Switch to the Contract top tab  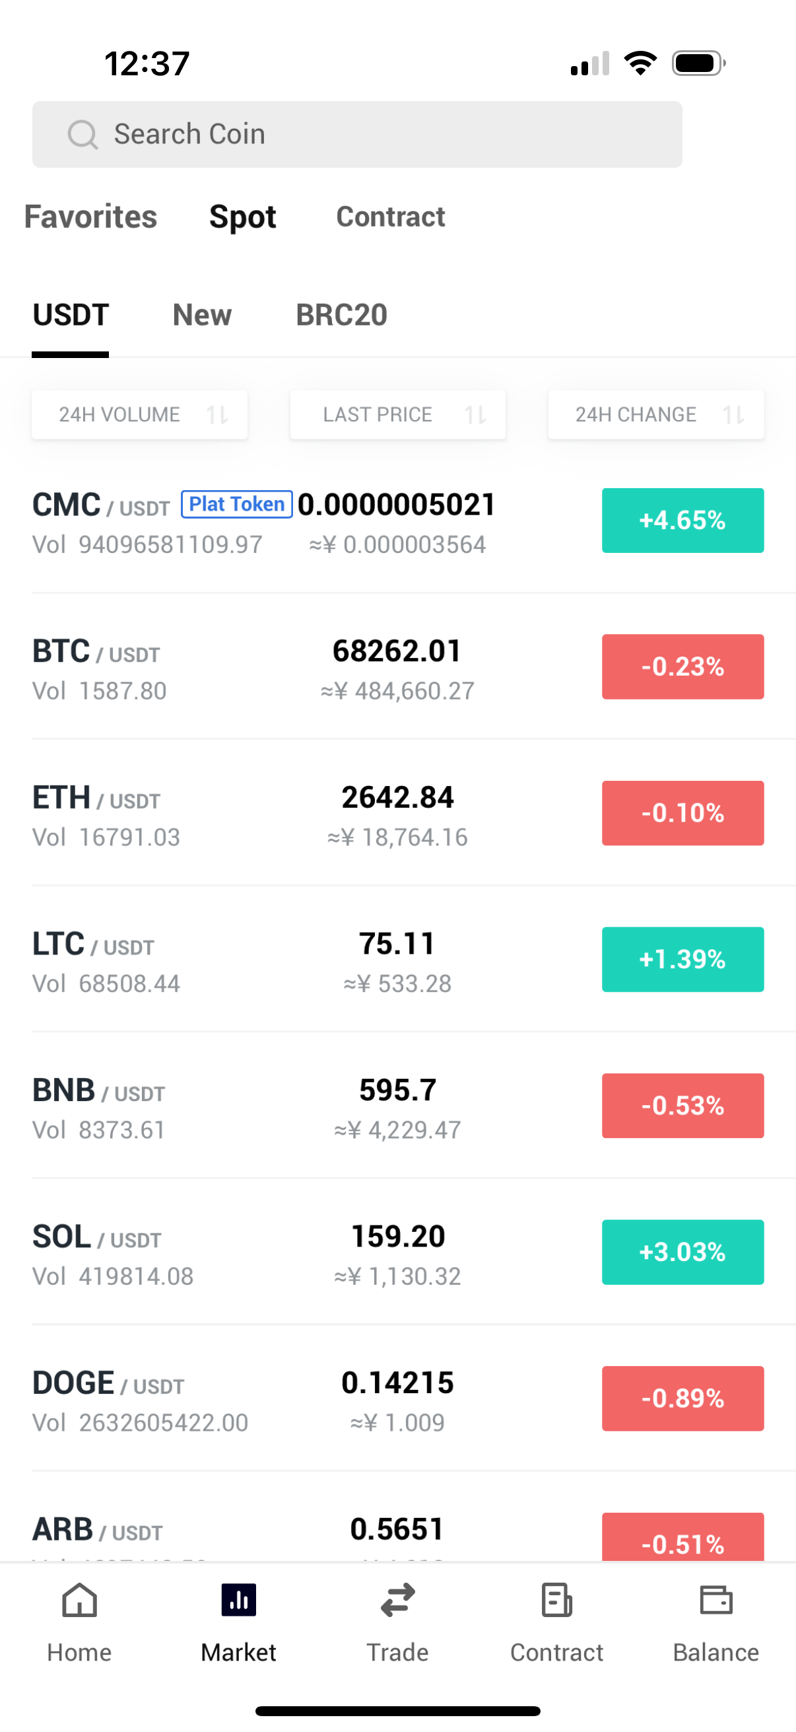(x=391, y=217)
